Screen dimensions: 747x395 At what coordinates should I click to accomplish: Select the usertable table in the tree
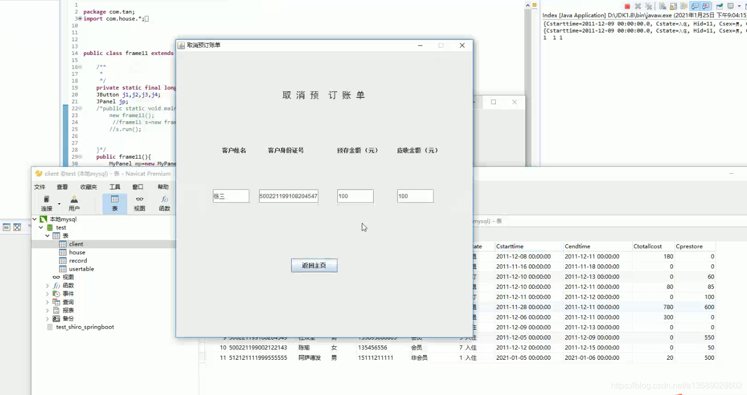(x=82, y=269)
